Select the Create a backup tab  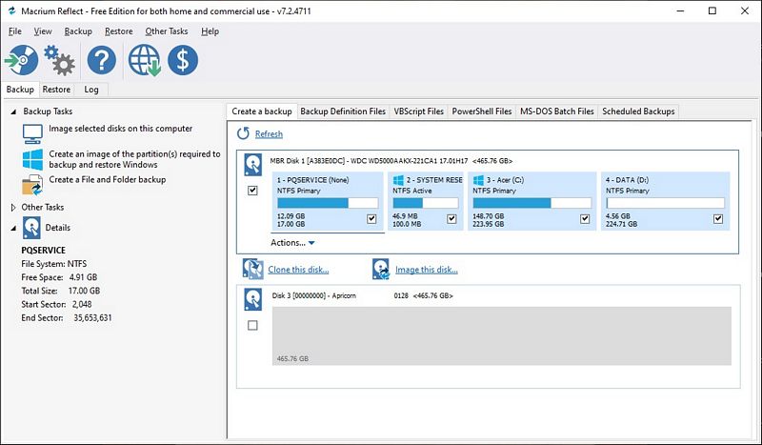coord(261,111)
